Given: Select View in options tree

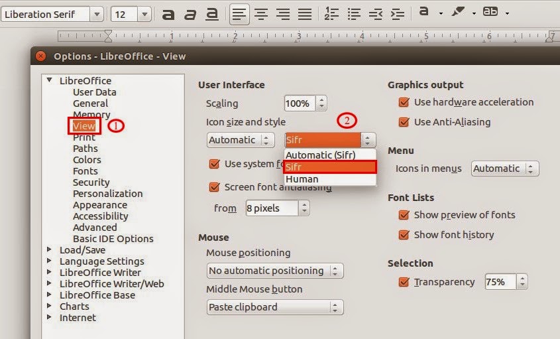Looking at the screenshot, I should pyautogui.click(x=84, y=126).
